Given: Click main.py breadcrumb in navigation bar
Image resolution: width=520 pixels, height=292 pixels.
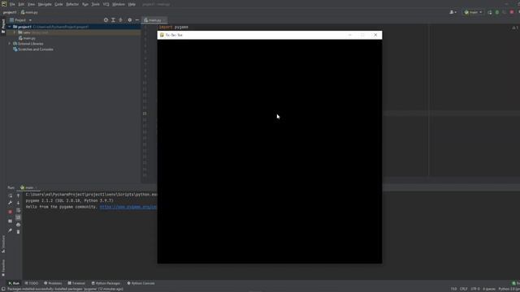Looking at the screenshot, I should click(x=29, y=12).
